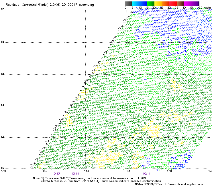This screenshot has height=186, width=212.
Task: Click the magenta 40-45 knots color swatch
Action: [188, 3]
